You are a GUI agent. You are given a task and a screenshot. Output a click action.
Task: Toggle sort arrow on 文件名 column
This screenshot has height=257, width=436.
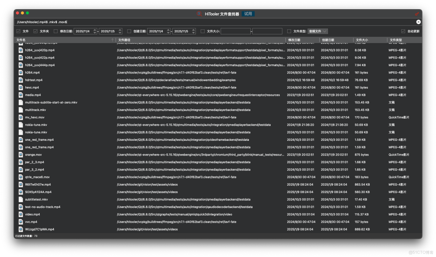click(x=112, y=40)
